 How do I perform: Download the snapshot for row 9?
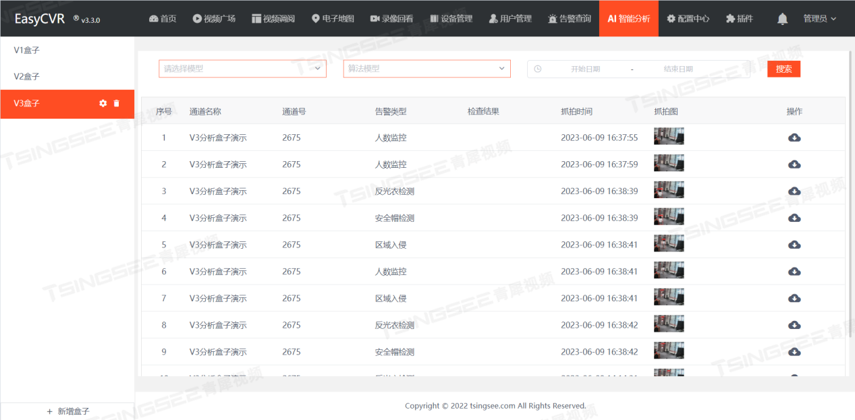[794, 352]
